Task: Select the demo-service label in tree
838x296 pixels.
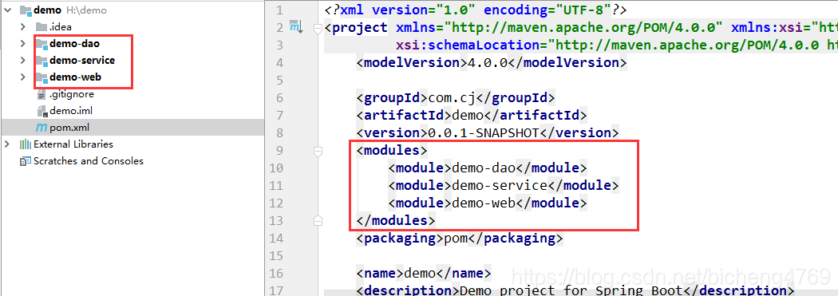Action: [81, 61]
